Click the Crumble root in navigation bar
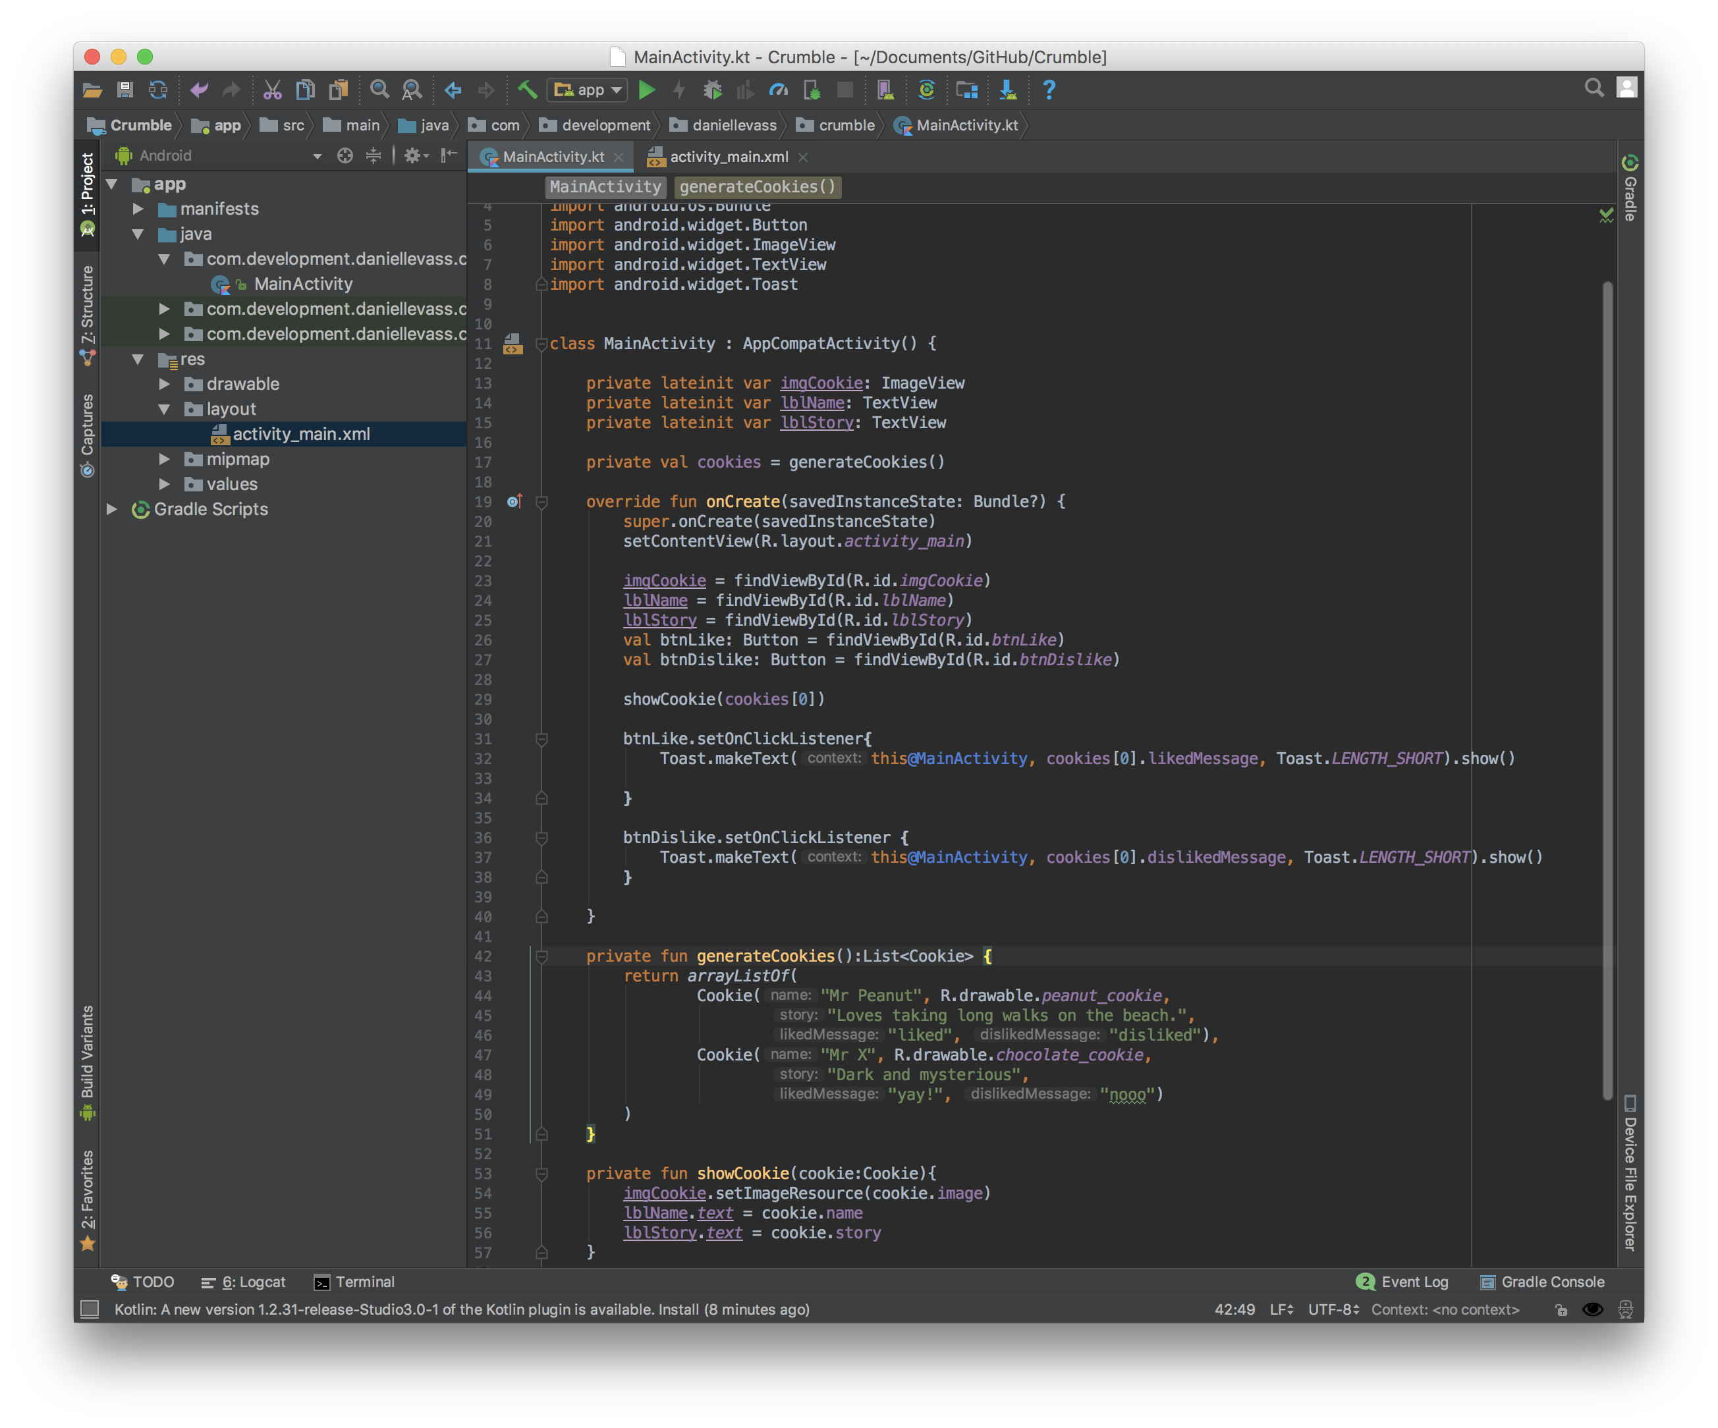Screen dimensions: 1718x1428 [130, 125]
